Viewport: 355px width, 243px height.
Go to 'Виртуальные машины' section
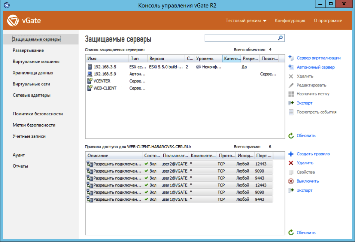pyautogui.click(x=36, y=62)
